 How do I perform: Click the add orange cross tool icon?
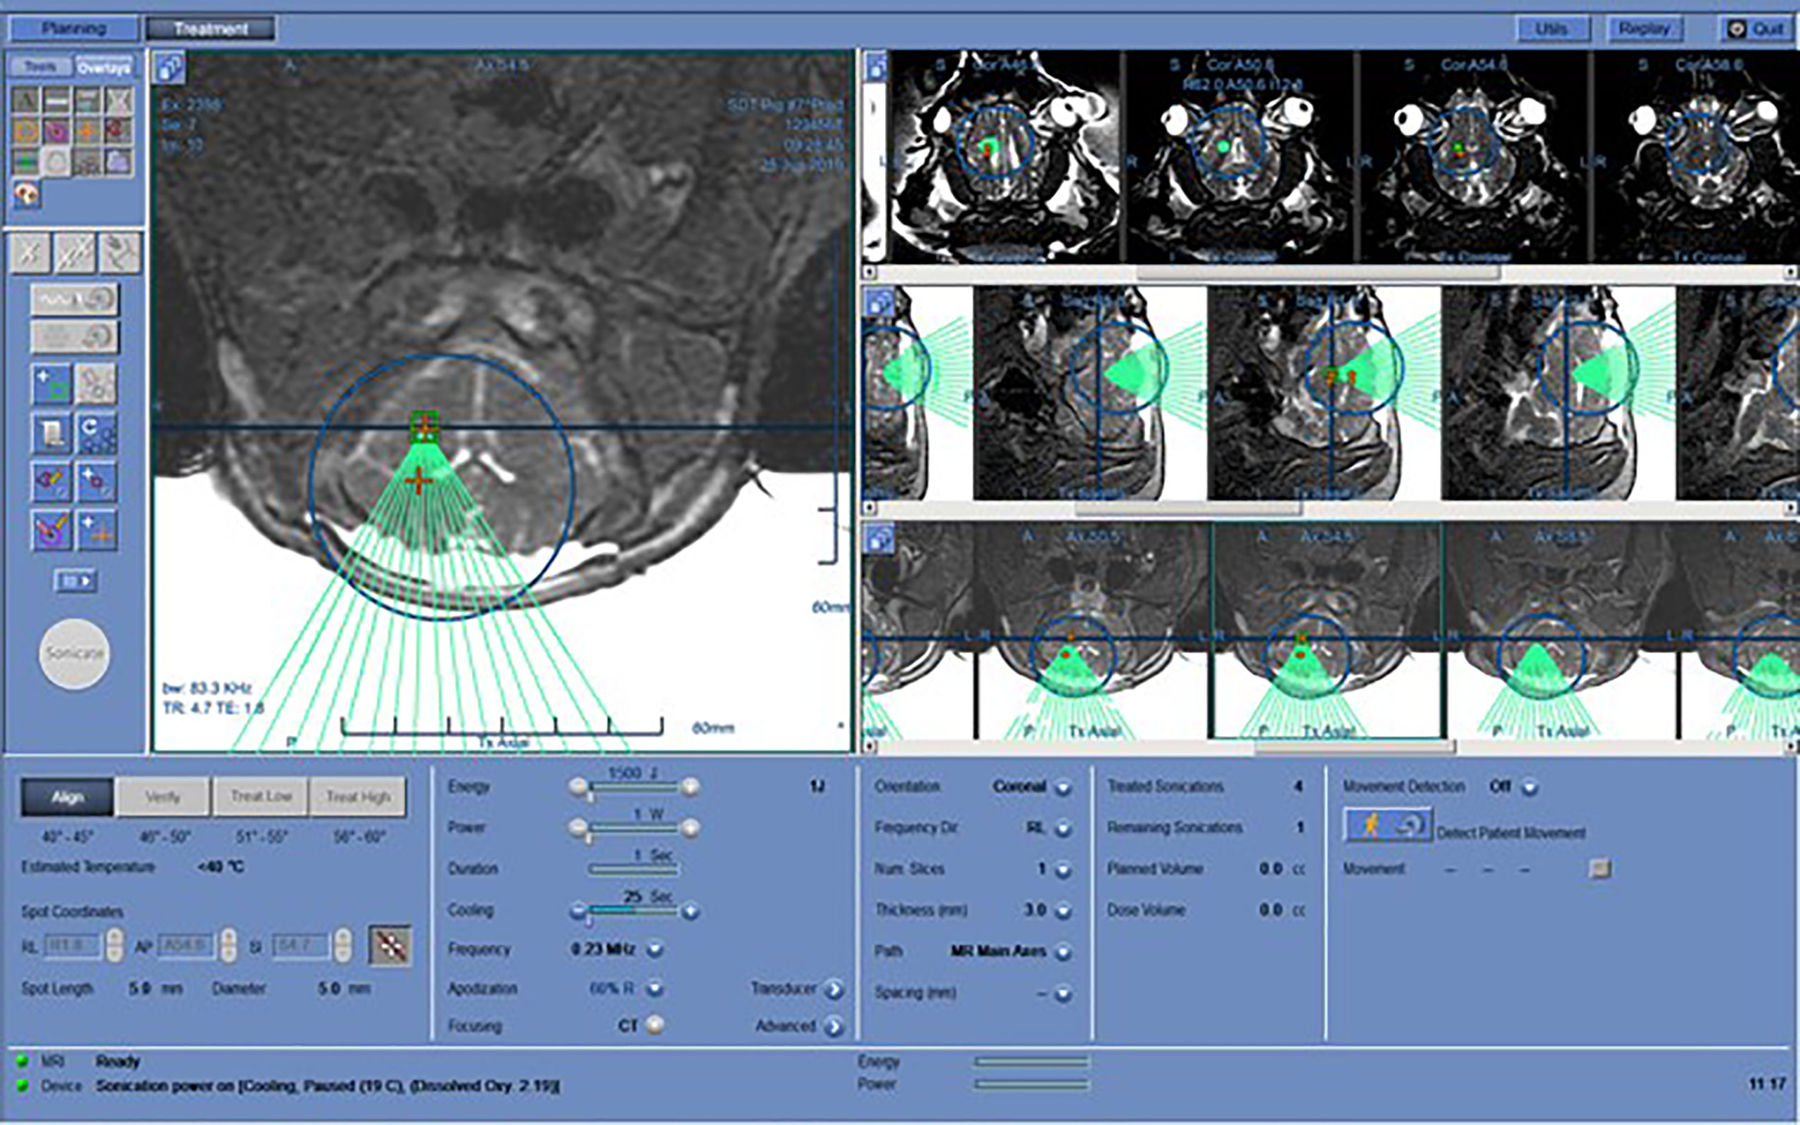click(98, 530)
